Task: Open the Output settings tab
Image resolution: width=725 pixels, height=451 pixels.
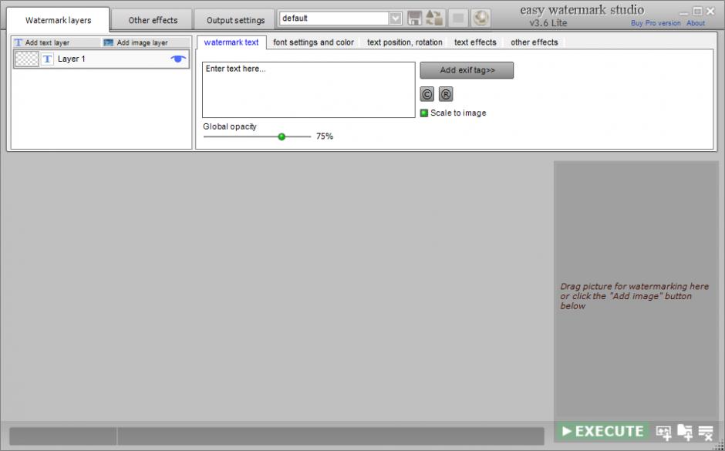Action: (235, 20)
